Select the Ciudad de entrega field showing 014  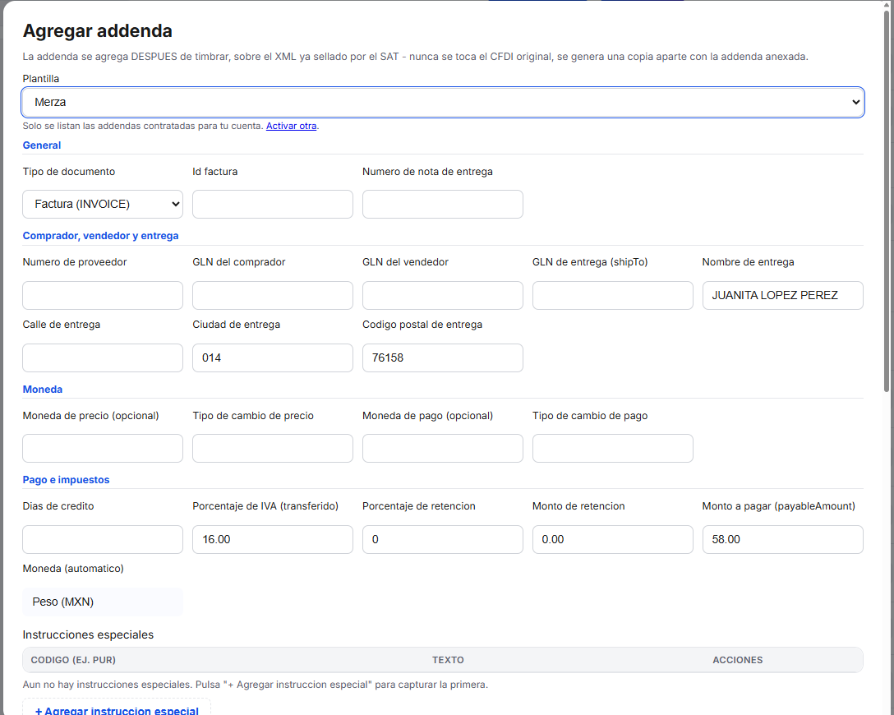[x=273, y=358]
